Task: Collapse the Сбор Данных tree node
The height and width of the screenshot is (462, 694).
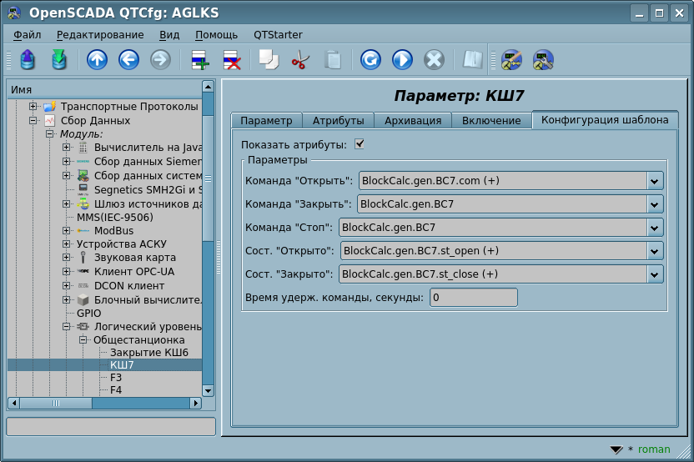Action: click(33, 120)
